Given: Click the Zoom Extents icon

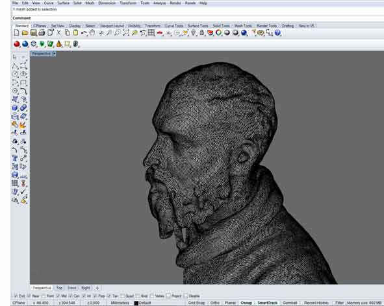Looking at the screenshot, I should point(126,33).
